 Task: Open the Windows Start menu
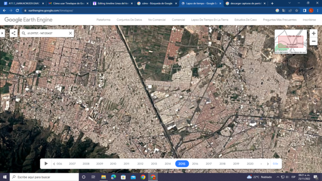[x=5, y=177]
